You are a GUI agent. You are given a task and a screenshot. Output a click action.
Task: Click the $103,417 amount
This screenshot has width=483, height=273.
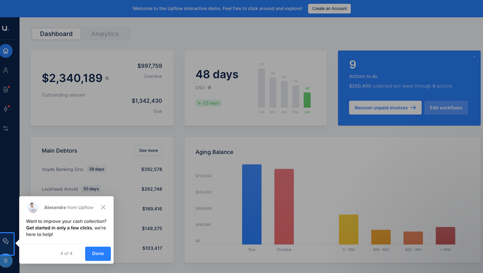[152, 248]
